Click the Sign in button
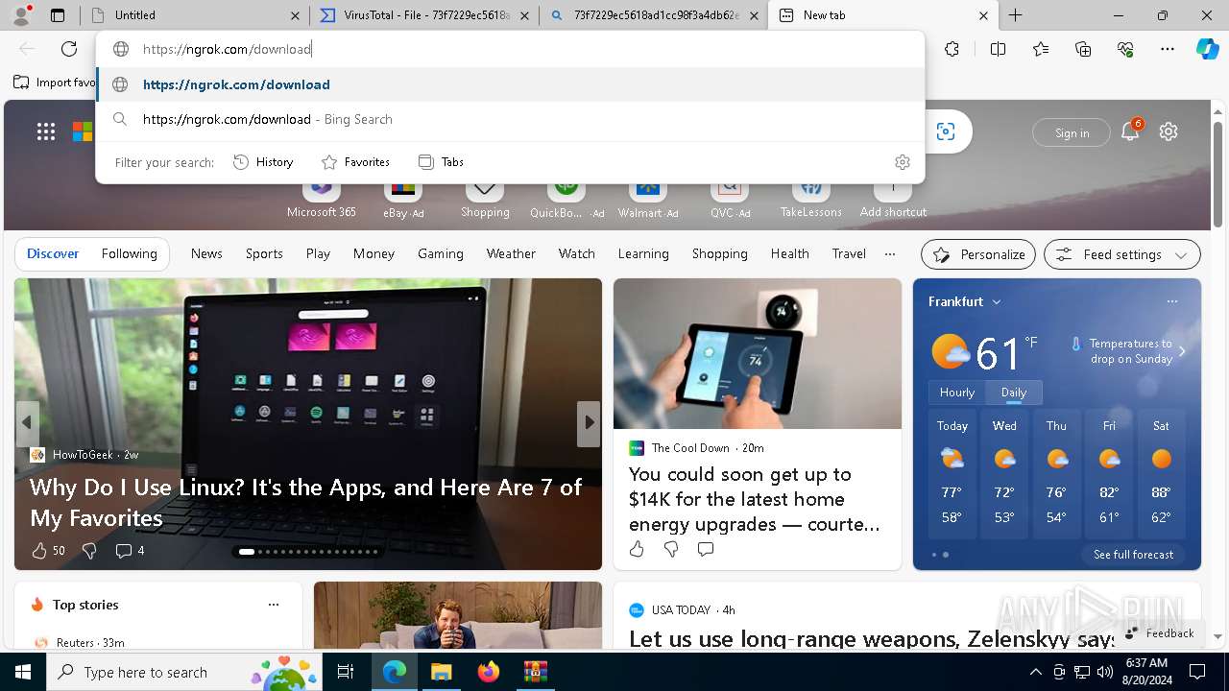 tap(1072, 132)
